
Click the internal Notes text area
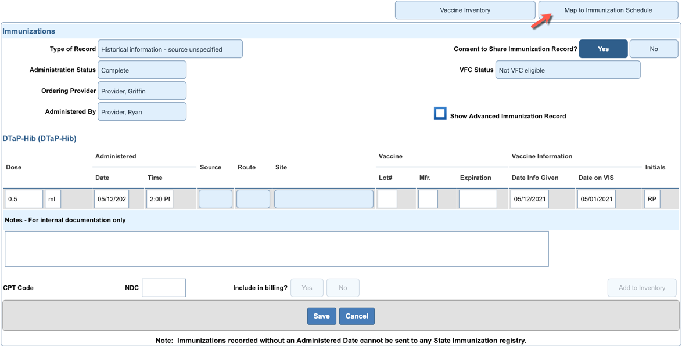277,249
